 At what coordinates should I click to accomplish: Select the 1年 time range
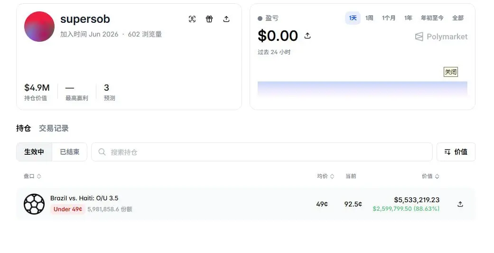[x=408, y=18]
